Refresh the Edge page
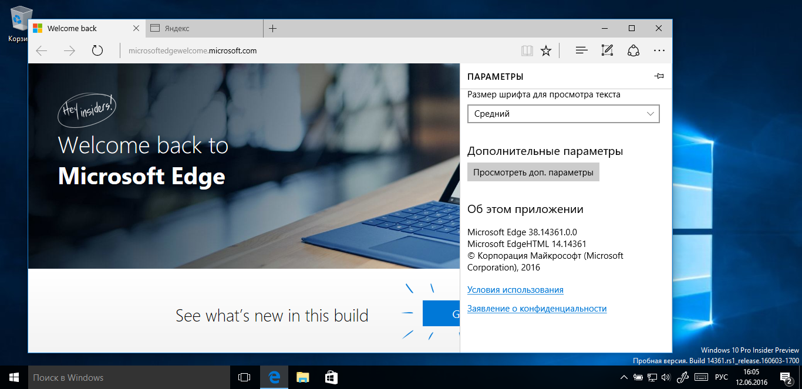 click(x=97, y=51)
